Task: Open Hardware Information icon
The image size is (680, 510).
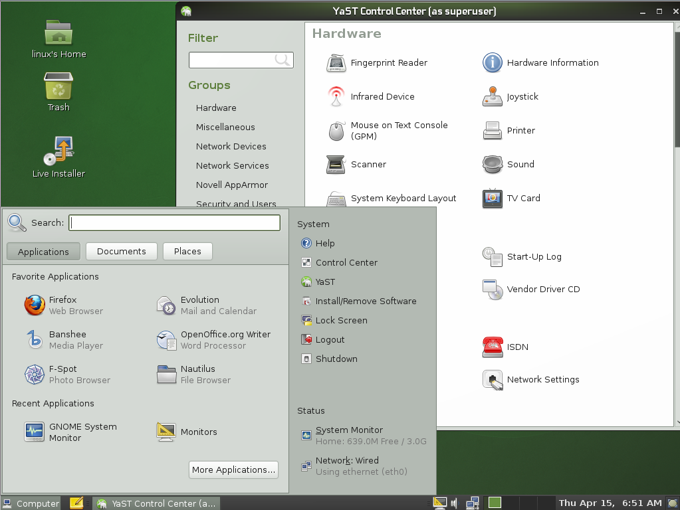Action: (493, 63)
